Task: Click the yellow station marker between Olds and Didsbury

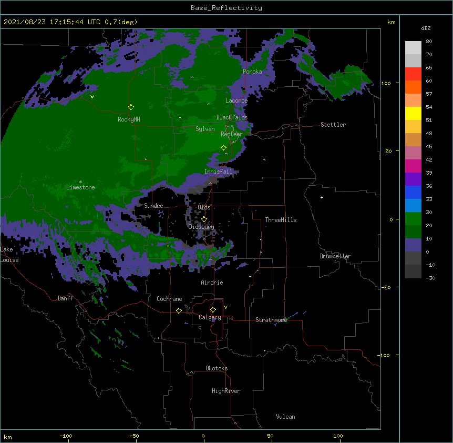Action: tap(204, 219)
